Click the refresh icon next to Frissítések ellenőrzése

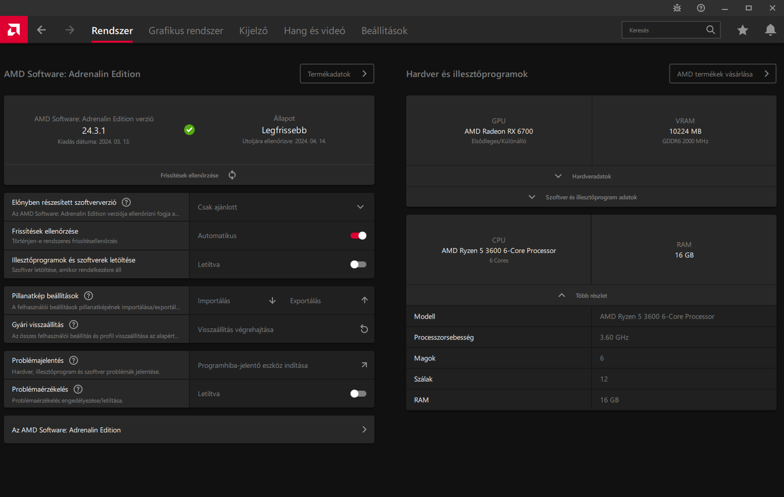232,175
